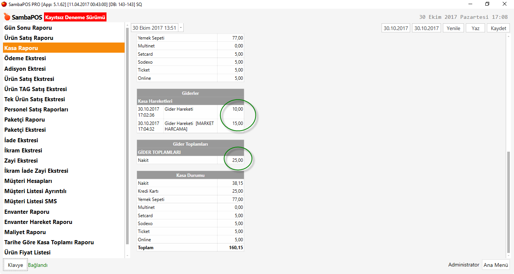This screenshot has width=514, height=274.
Task: Click the Klavye keyboard button
Action: point(15,265)
